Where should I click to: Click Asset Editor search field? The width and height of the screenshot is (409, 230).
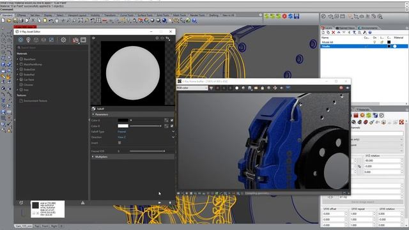click(x=52, y=48)
